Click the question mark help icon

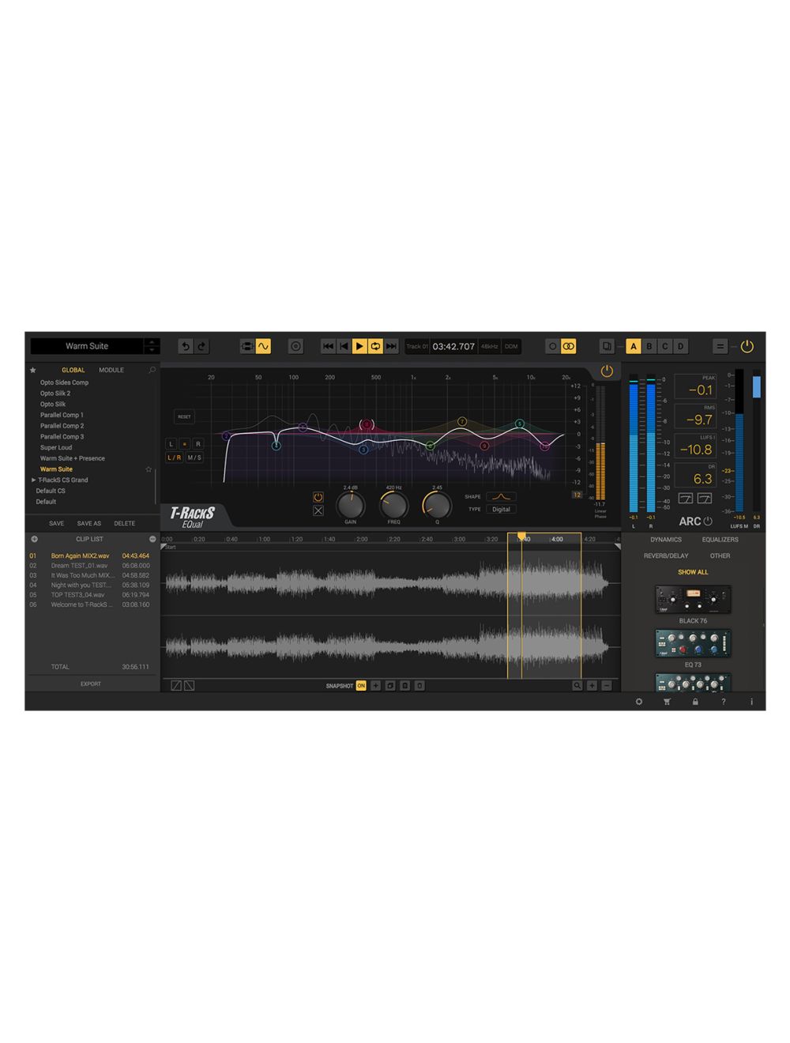pos(724,702)
